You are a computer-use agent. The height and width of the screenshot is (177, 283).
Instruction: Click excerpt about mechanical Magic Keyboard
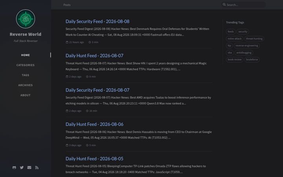(136, 66)
